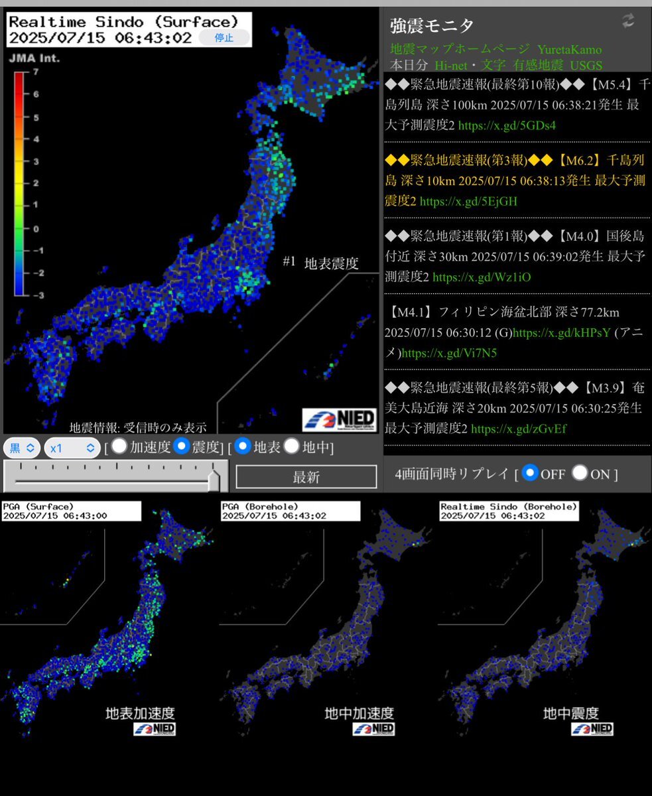Select the 地表 radio button
Screen dimensions: 652x796
click(x=243, y=446)
